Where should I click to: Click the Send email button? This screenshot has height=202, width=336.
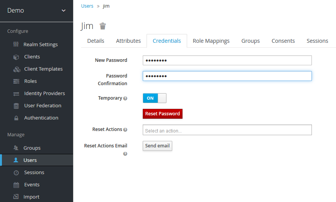(157, 146)
